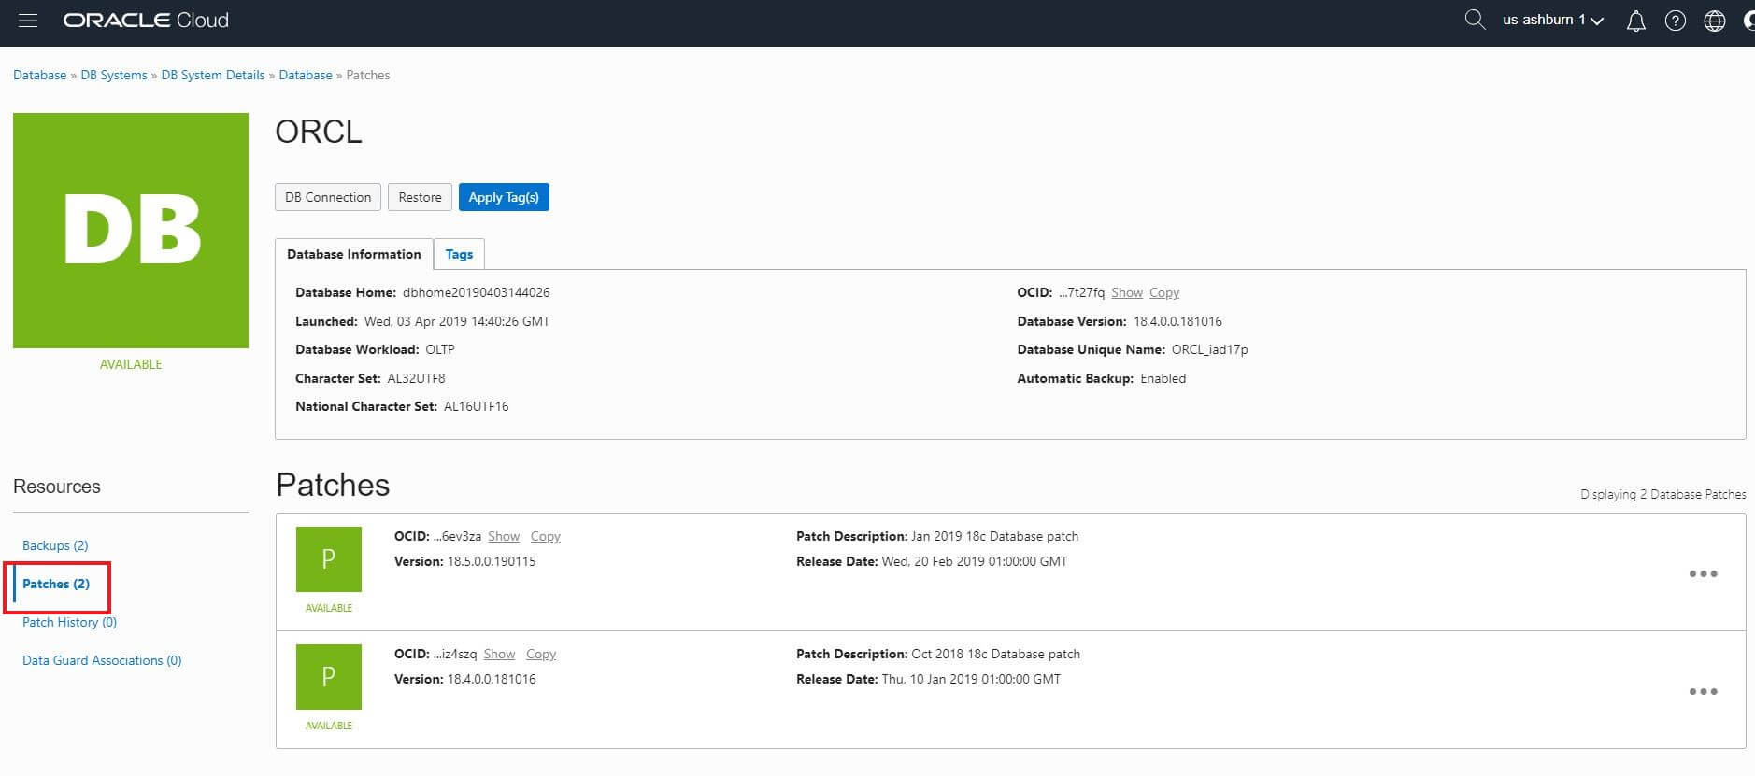Click the Character Set value AL32UTF8
Screen dimensions: 1755x776
click(x=417, y=378)
